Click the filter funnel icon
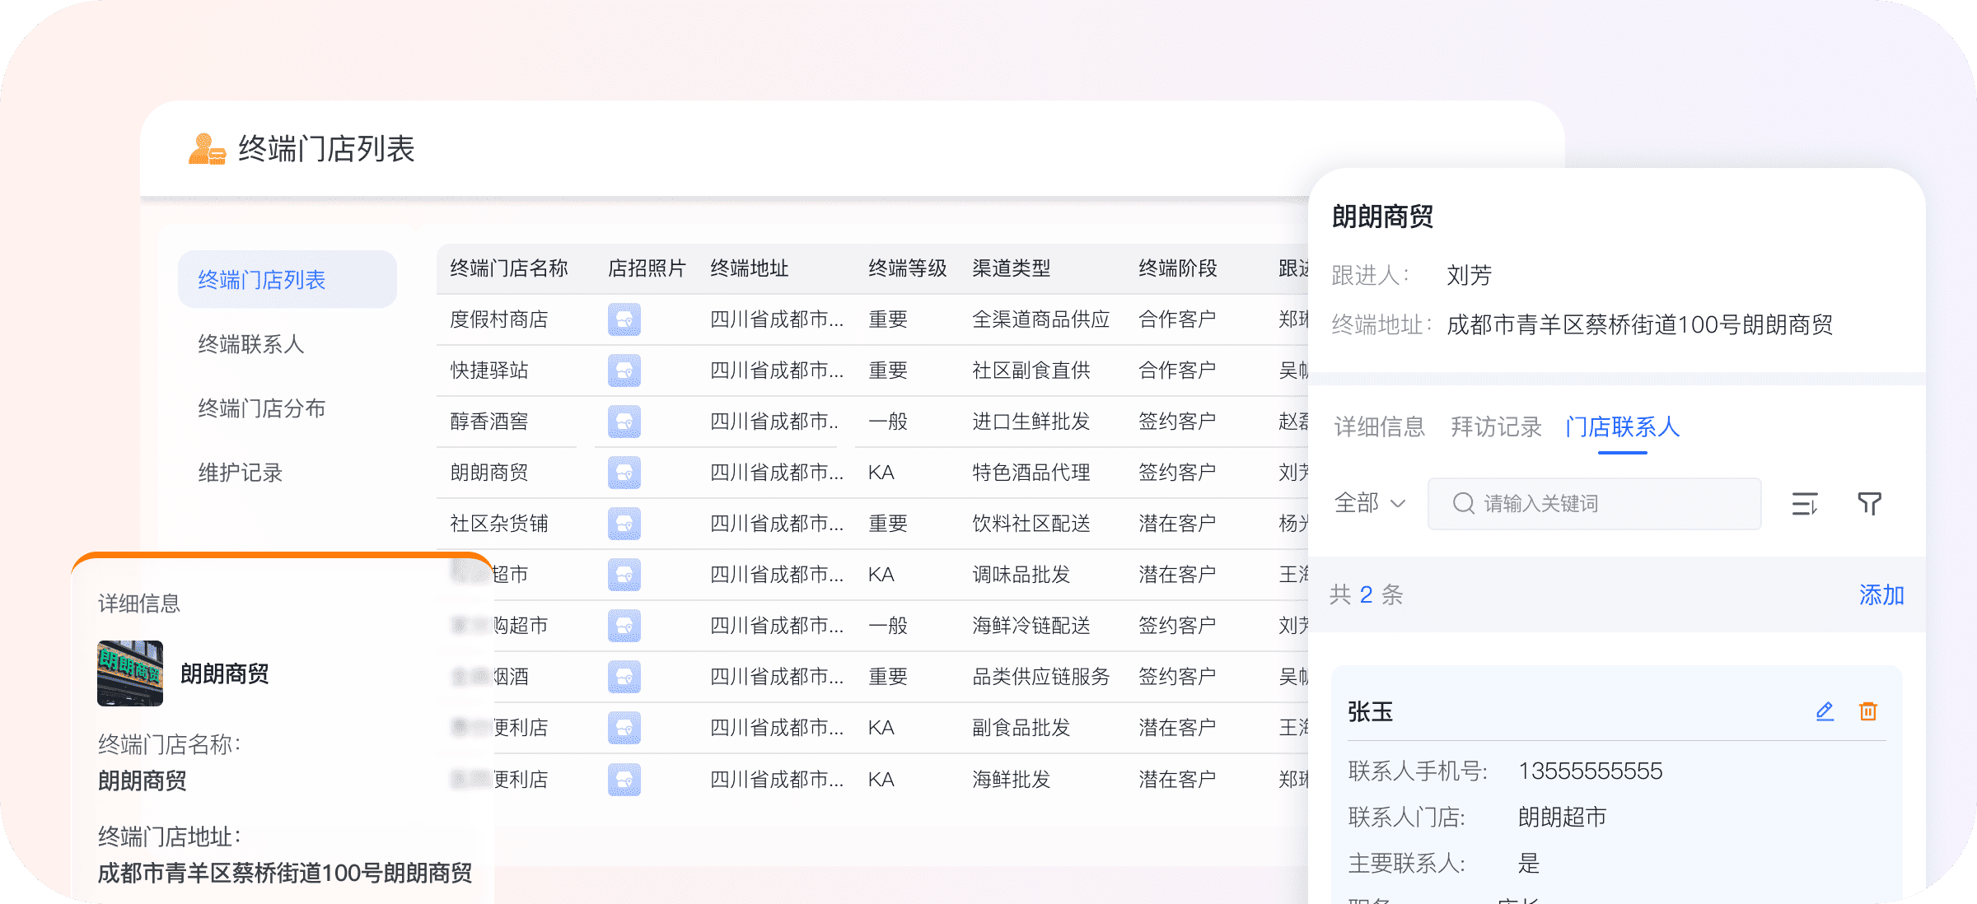 [x=1869, y=503]
